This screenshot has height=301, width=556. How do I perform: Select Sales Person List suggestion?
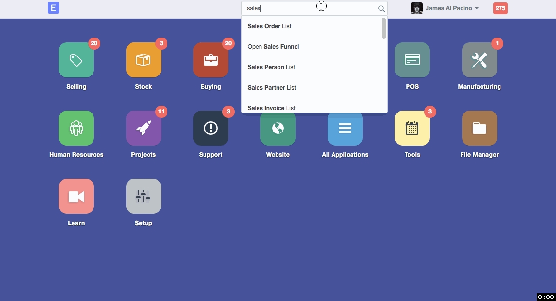click(271, 67)
